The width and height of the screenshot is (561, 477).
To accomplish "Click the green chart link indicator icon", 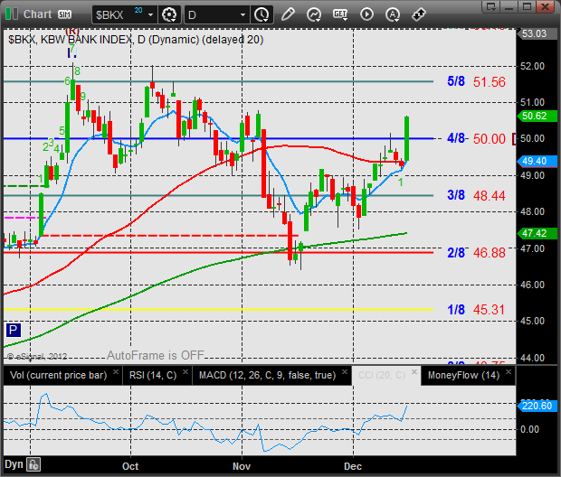I will (x=12, y=14).
